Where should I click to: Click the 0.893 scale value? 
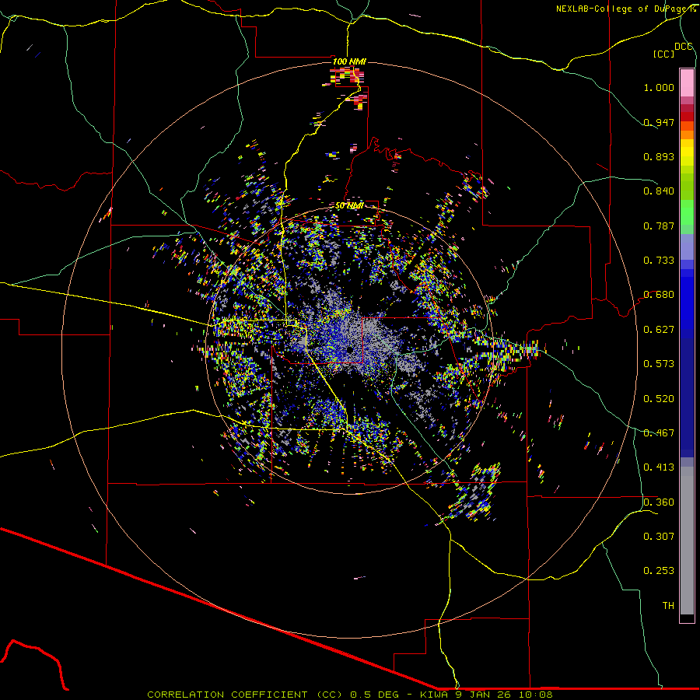[x=659, y=156]
